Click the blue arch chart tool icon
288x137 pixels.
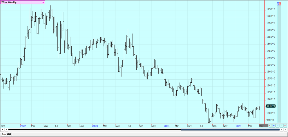(x=274, y=126)
